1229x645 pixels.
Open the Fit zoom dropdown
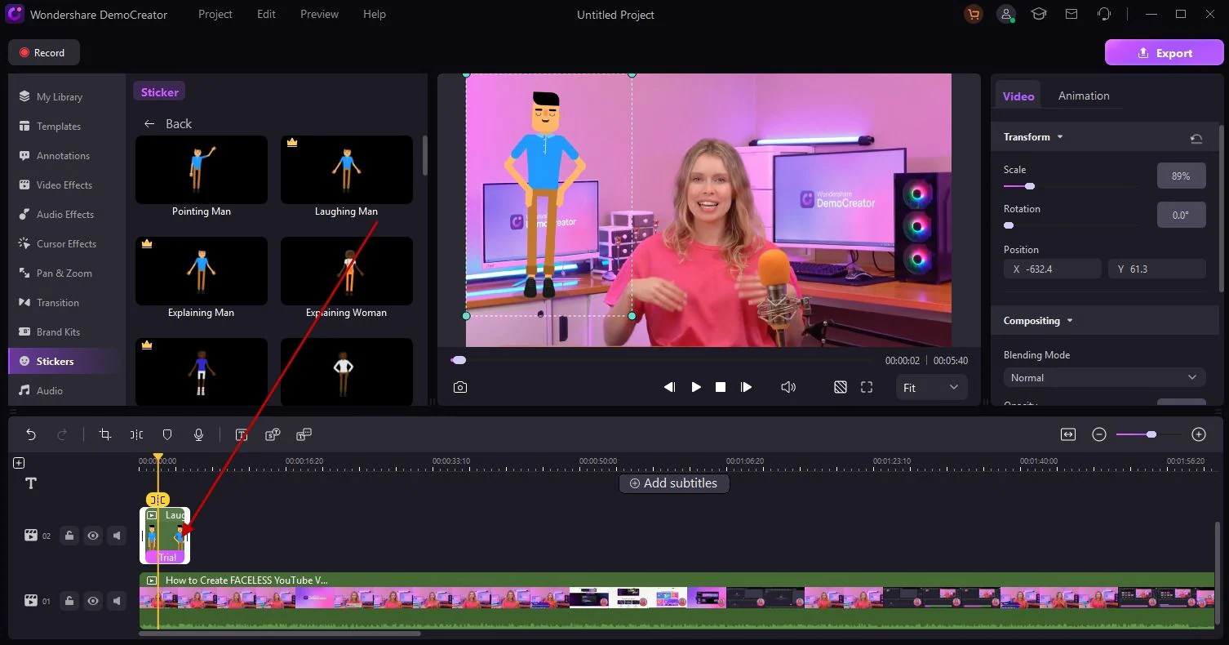click(931, 387)
